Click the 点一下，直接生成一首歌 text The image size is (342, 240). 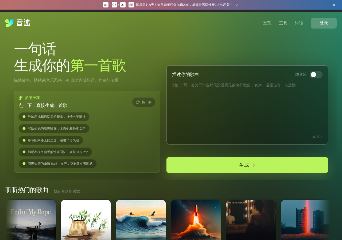[x=43, y=105]
